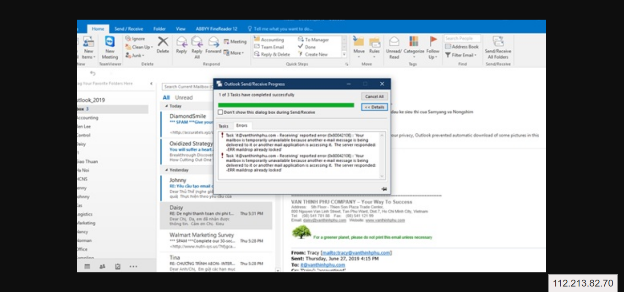Image resolution: width=624 pixels, height=292 pixels.
Task: Click Send/Receive All Folders
Action: (x=498, y=48)
